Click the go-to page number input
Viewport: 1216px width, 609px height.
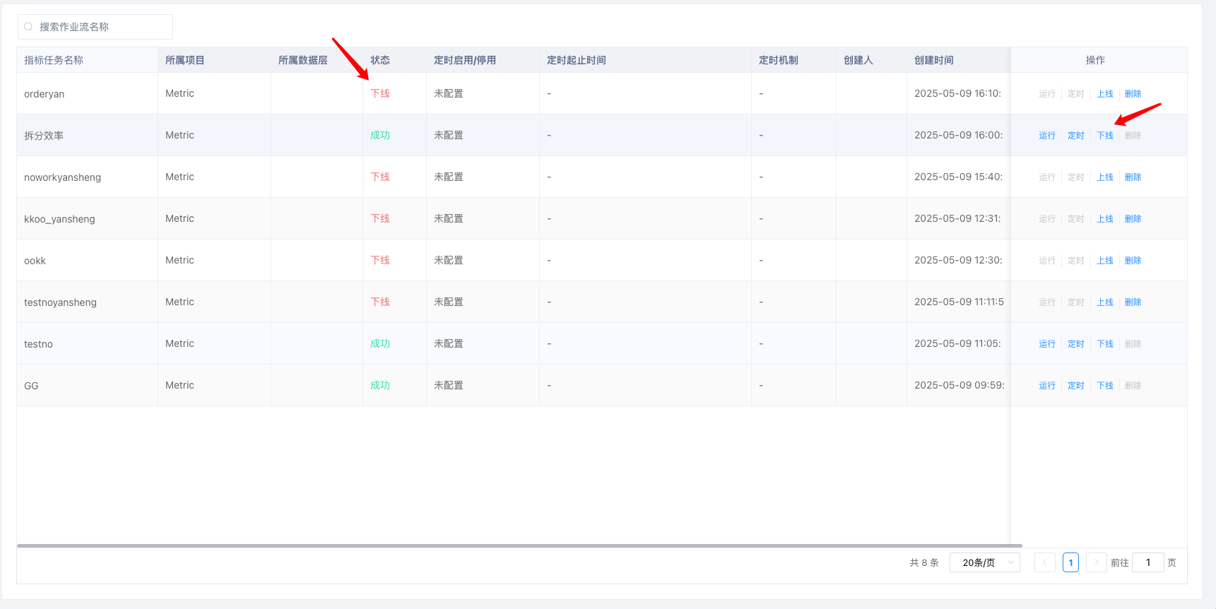coord(1148,562)
